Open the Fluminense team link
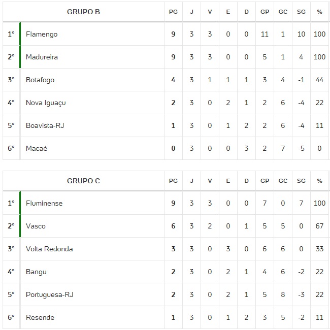This screenshot has width=330, height=330. point(44,203)
